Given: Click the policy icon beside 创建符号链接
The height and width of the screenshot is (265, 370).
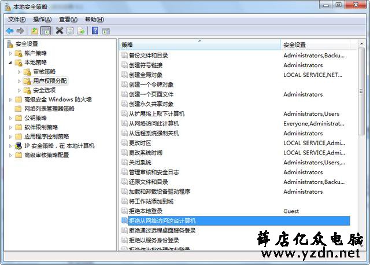Looking at the screenshot, I should point(124,65).
